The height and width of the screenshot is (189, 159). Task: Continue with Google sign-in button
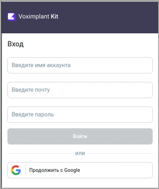pos(80,170)
